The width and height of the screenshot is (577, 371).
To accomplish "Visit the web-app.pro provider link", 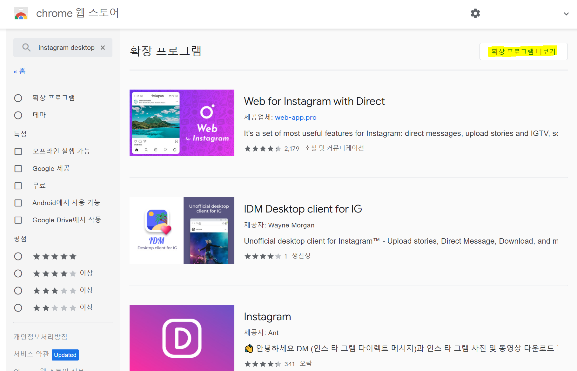I will pos(296,118).
